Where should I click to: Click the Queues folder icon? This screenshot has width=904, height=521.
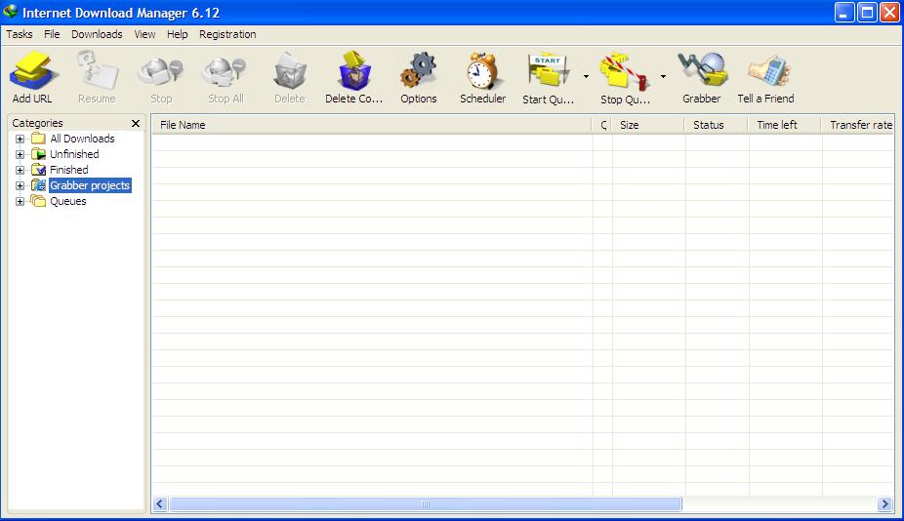[38, 201]
